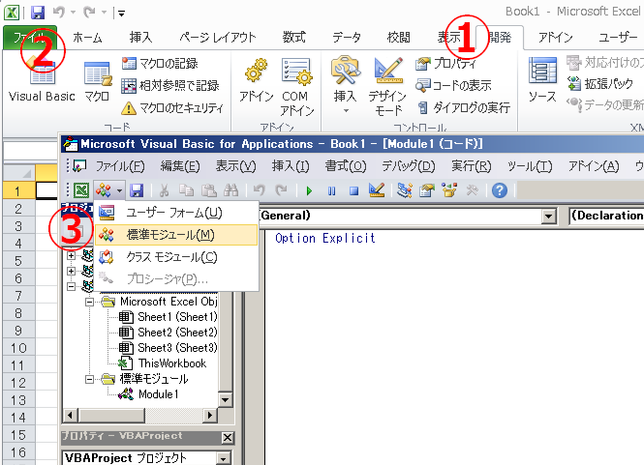
Task: Open the アドイン gear icon in ribbon
Action: [257, 81]
